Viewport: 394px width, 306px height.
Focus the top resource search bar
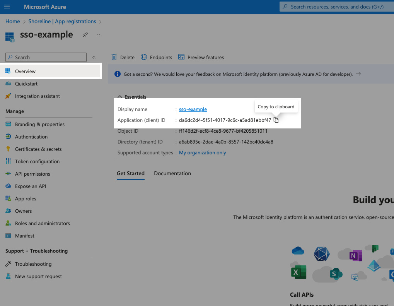tap(337, 7)
